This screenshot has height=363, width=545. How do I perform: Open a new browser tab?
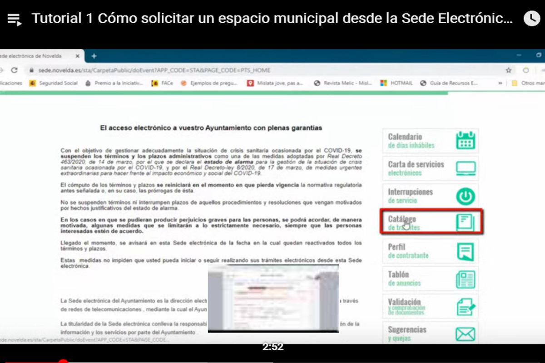(94, 56)
